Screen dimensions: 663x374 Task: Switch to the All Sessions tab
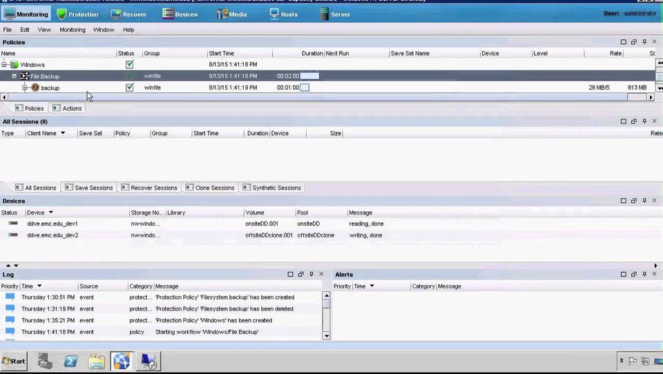pos(35,188)
